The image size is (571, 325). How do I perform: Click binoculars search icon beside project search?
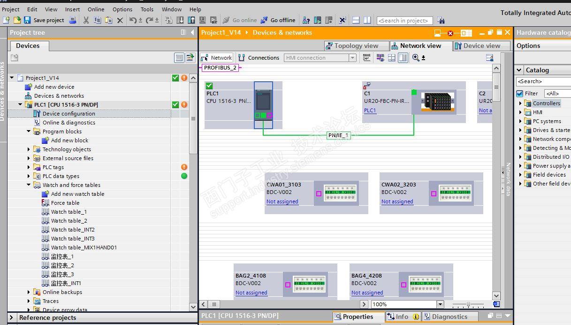(x=441, y=20)
